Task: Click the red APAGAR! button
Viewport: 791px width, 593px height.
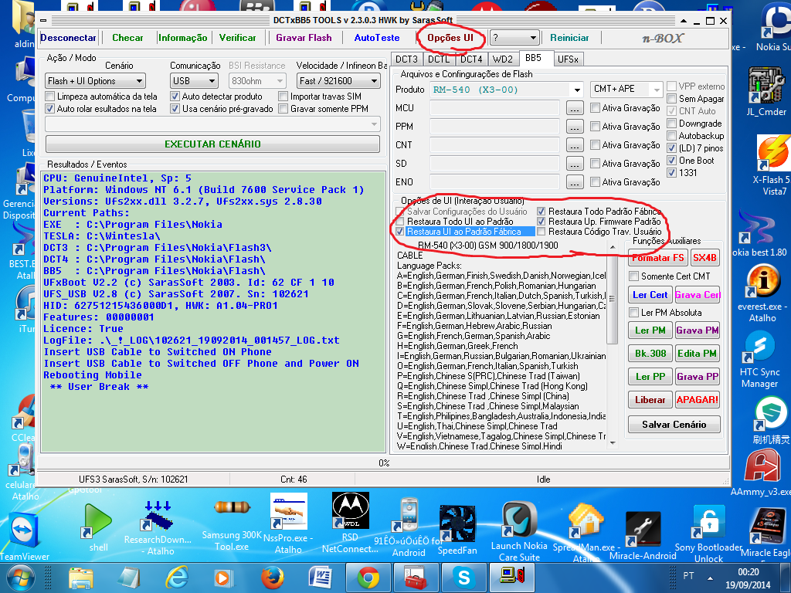Action: pyautogui.click(x=698, y=400)
